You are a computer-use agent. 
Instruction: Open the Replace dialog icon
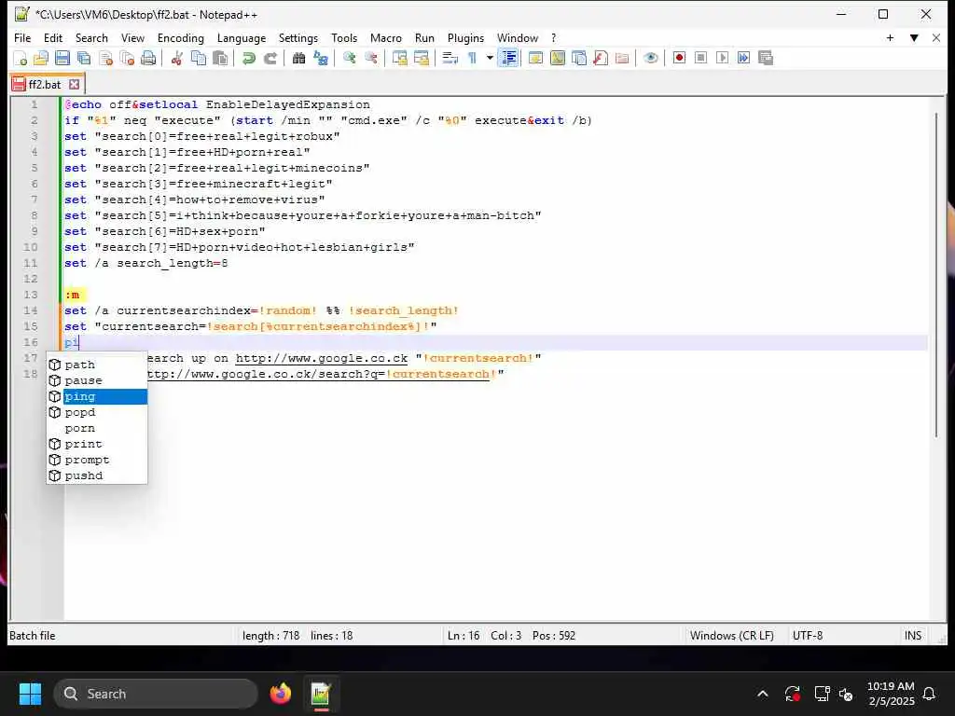point(321,59)
